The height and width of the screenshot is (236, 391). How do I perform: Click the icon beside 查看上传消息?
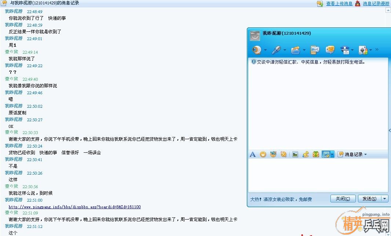320,4
